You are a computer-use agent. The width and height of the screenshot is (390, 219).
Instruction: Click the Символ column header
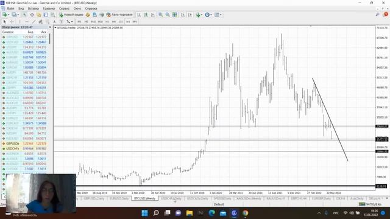[x=8, y=32]
